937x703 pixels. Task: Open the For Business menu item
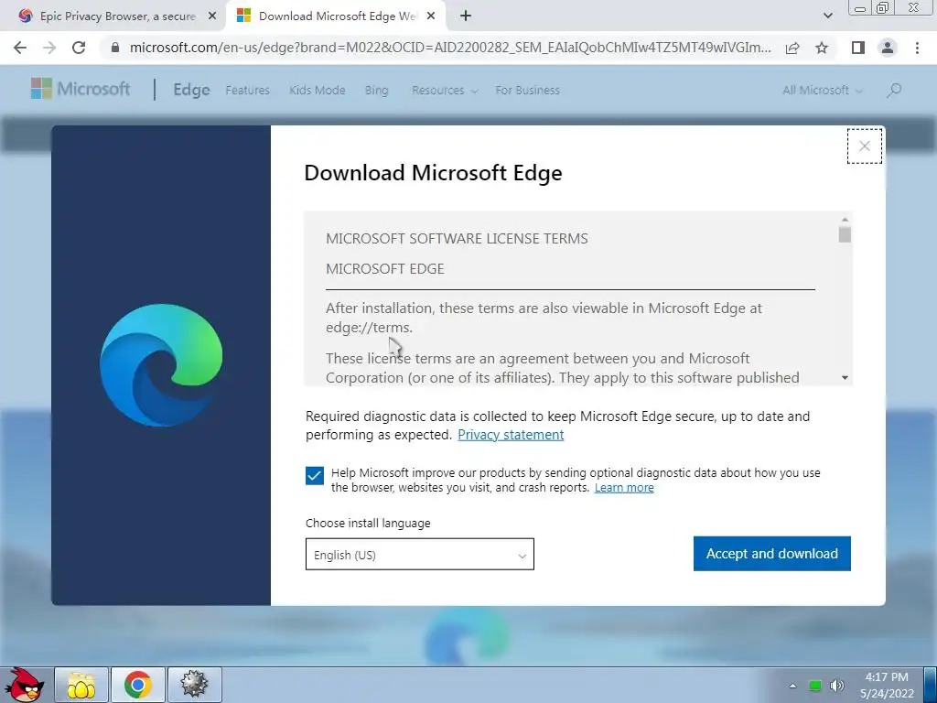click(x=527, y=91)
